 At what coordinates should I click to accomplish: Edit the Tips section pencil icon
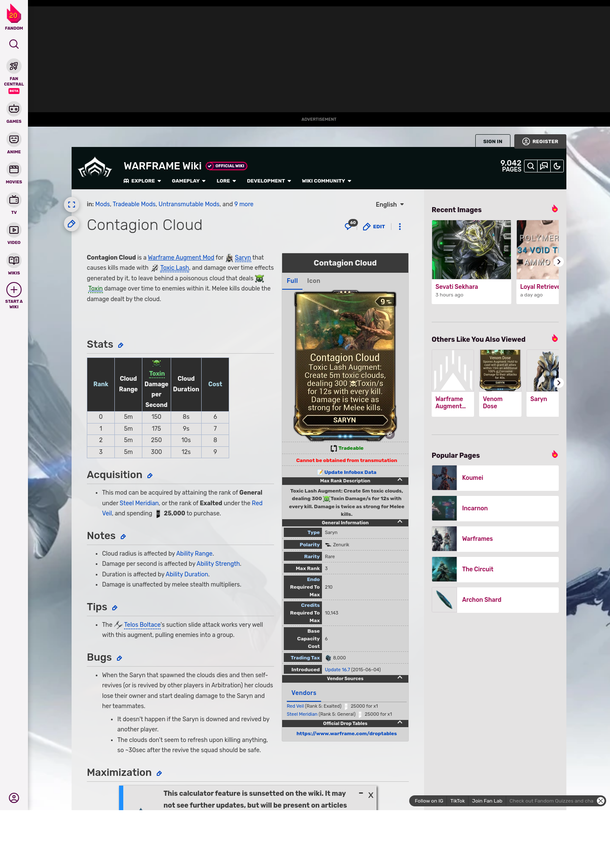pyautogui.click(x=115, y=608)
